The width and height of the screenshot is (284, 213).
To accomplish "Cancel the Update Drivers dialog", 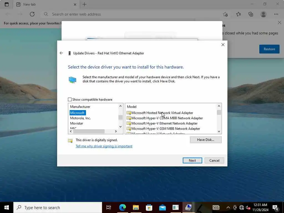I will coord(214,161).
